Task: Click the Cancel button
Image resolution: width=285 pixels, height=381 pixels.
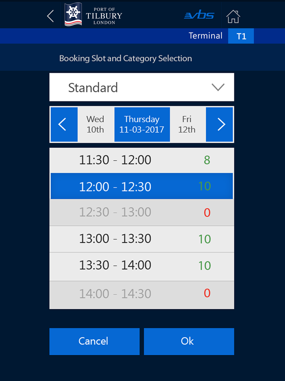Action: [x=94, y=341]
